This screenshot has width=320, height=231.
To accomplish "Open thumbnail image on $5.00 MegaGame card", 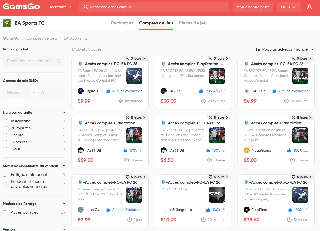I will click(x=300, y=135).
